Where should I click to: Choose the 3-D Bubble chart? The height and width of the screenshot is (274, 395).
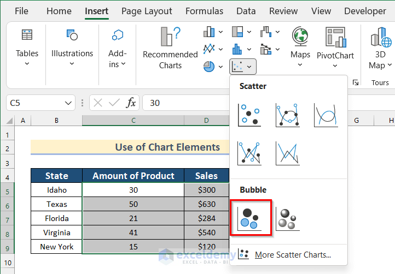[x=288, y=218]
